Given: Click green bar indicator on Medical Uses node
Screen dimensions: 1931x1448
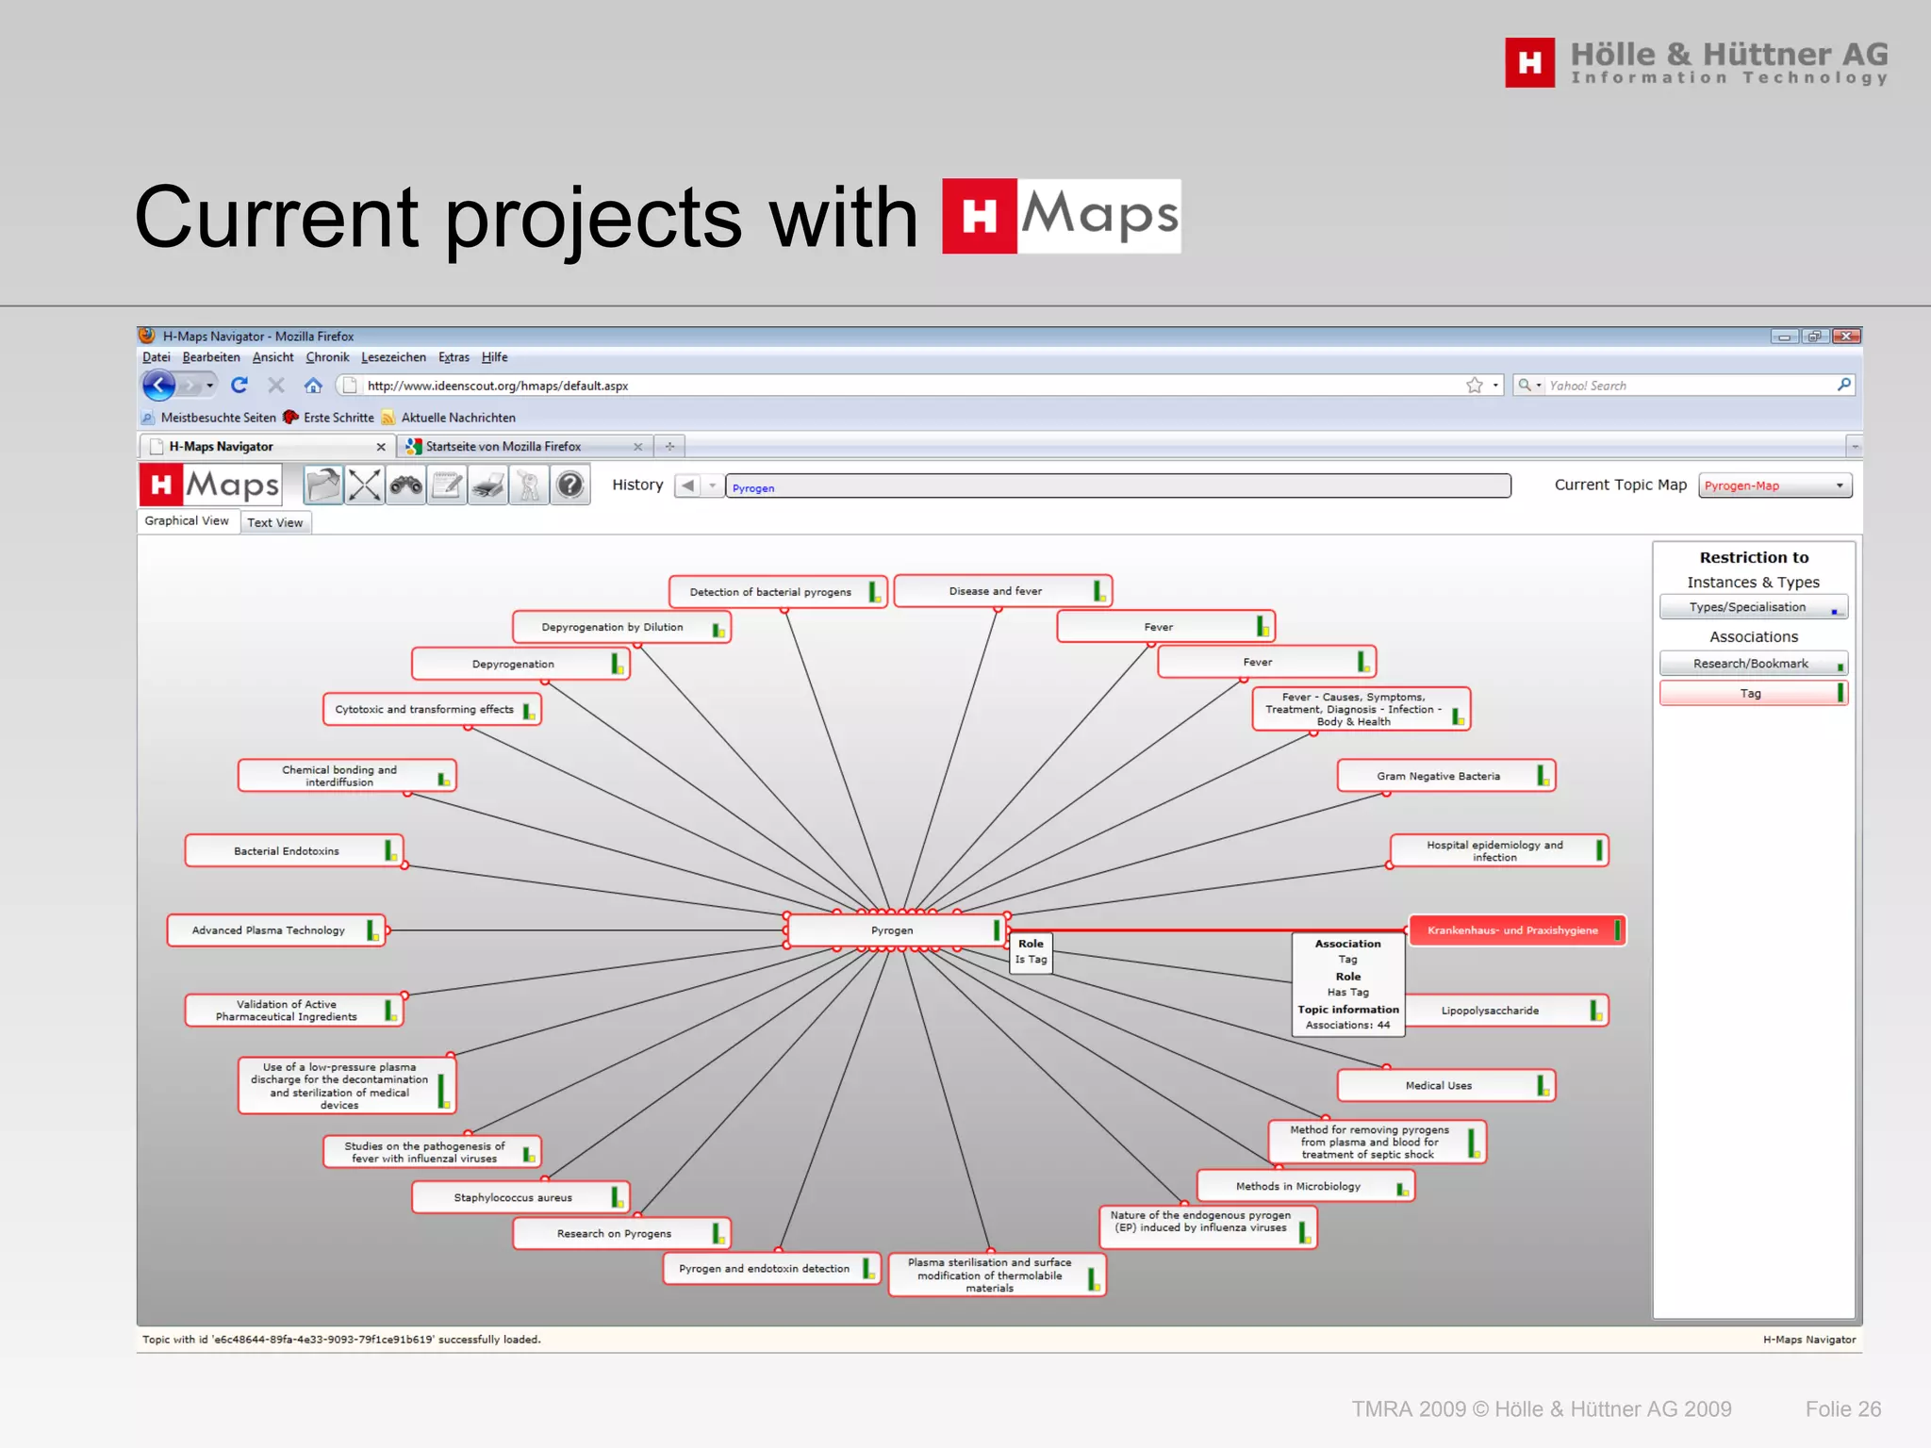Looking at the screenshot, I should pyautogui.click(x=1542, y=1085).
